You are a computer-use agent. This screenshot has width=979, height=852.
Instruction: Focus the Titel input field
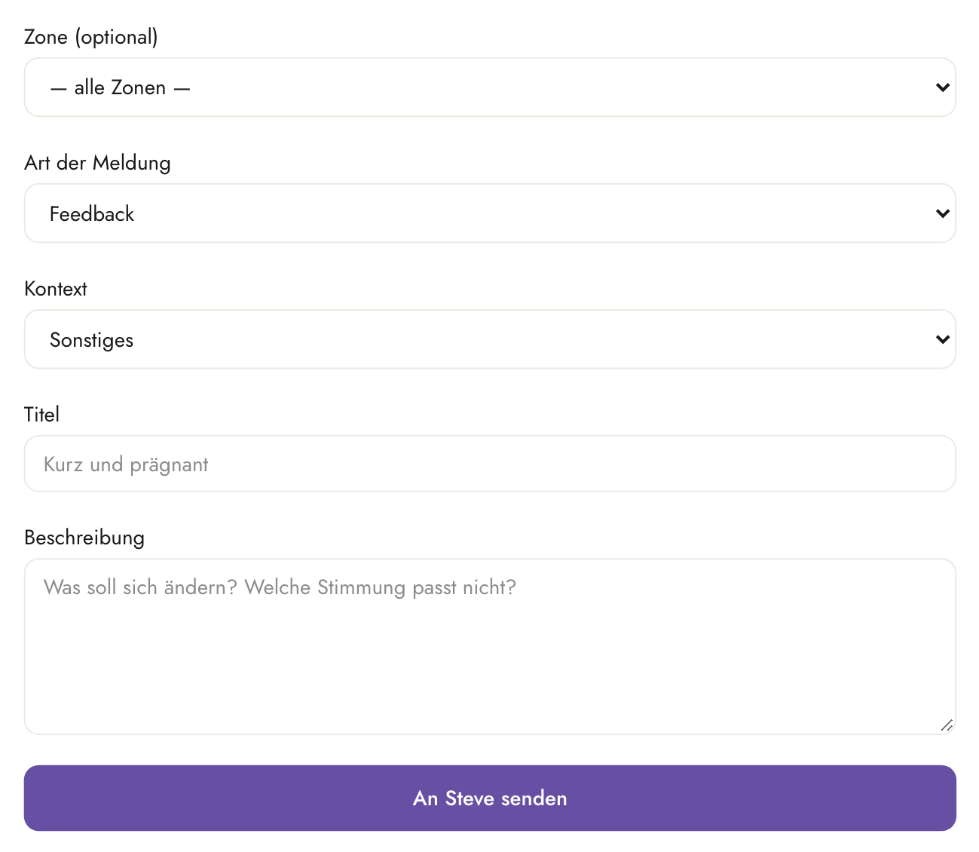point(490,464)
